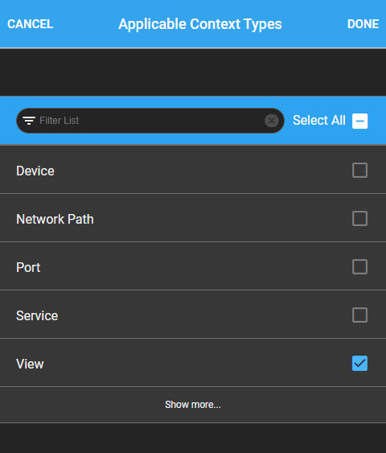Select the Device list row label
Image resolution: width=386 pixels, height=453 pixels.
[35, 171]
